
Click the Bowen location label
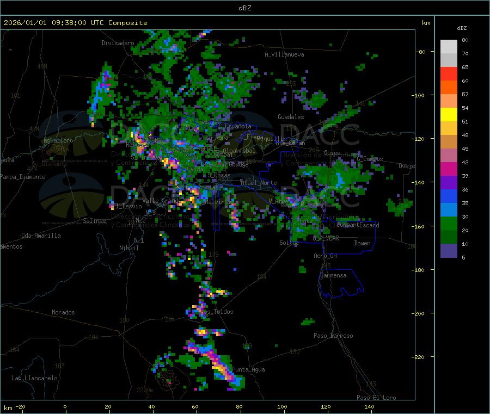tap(362, 243)
